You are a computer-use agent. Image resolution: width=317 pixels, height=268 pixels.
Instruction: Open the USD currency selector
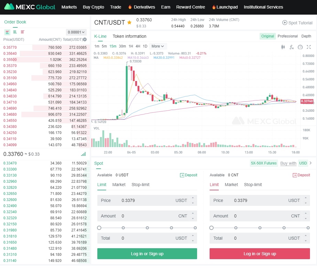click(x=303, y=163)
